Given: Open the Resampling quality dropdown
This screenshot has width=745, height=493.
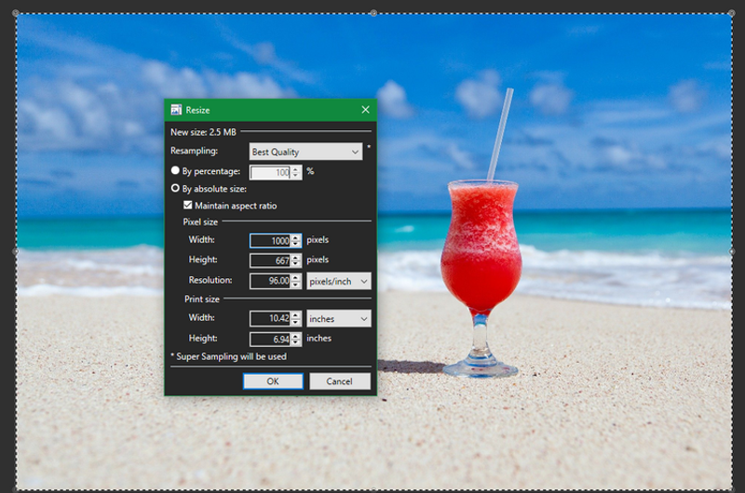Looking at the screenshot, I should 306,152.
